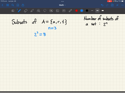Select the thickest stroke width

pos(103,11)
